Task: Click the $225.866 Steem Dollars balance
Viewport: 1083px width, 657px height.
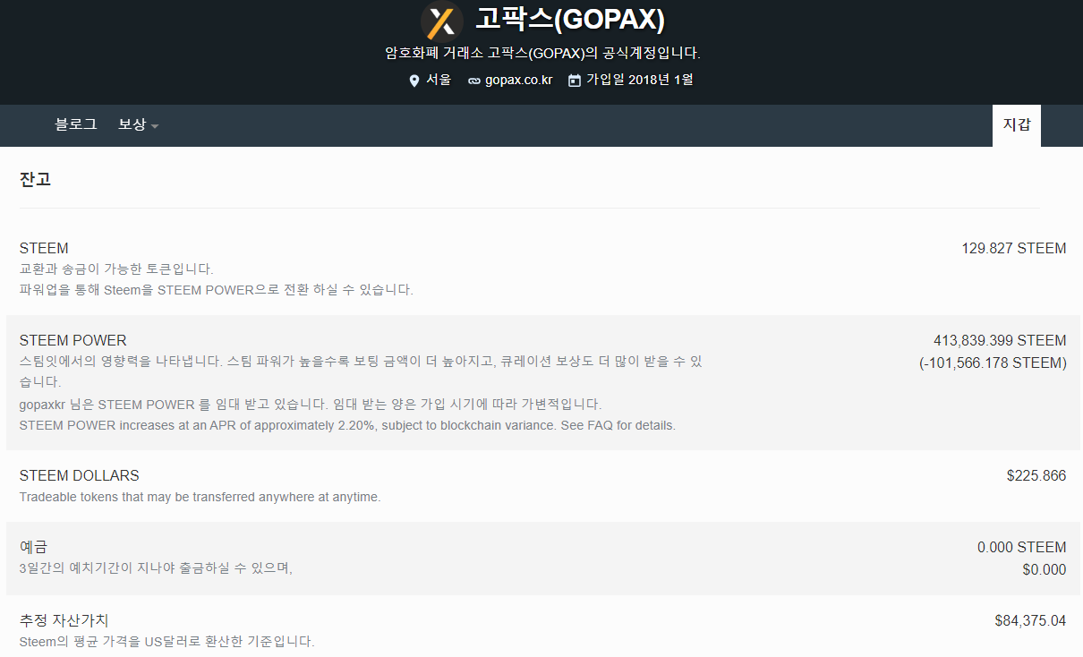Action: click(x=1036, y=475)
